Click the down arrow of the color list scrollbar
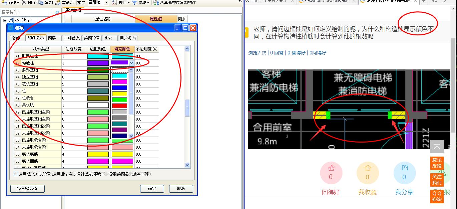Image resolution: width=457 pixels, height=209 pixels. coord(131,136)
